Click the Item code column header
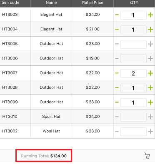Viewport: 155px width, 164px height. pos(10,3)
